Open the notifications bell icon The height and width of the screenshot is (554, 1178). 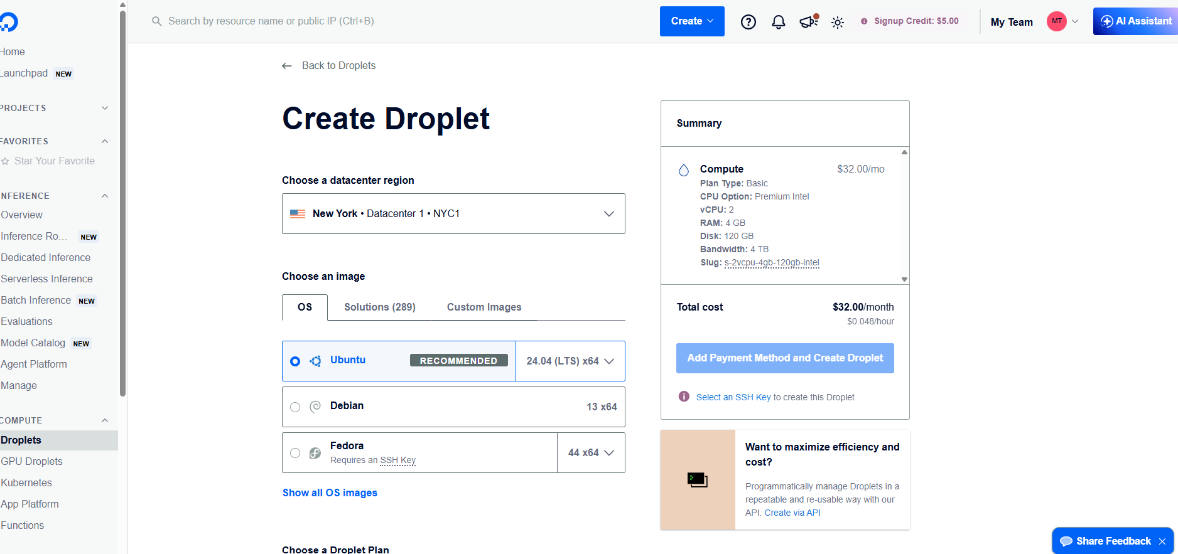tap(778, 22)
